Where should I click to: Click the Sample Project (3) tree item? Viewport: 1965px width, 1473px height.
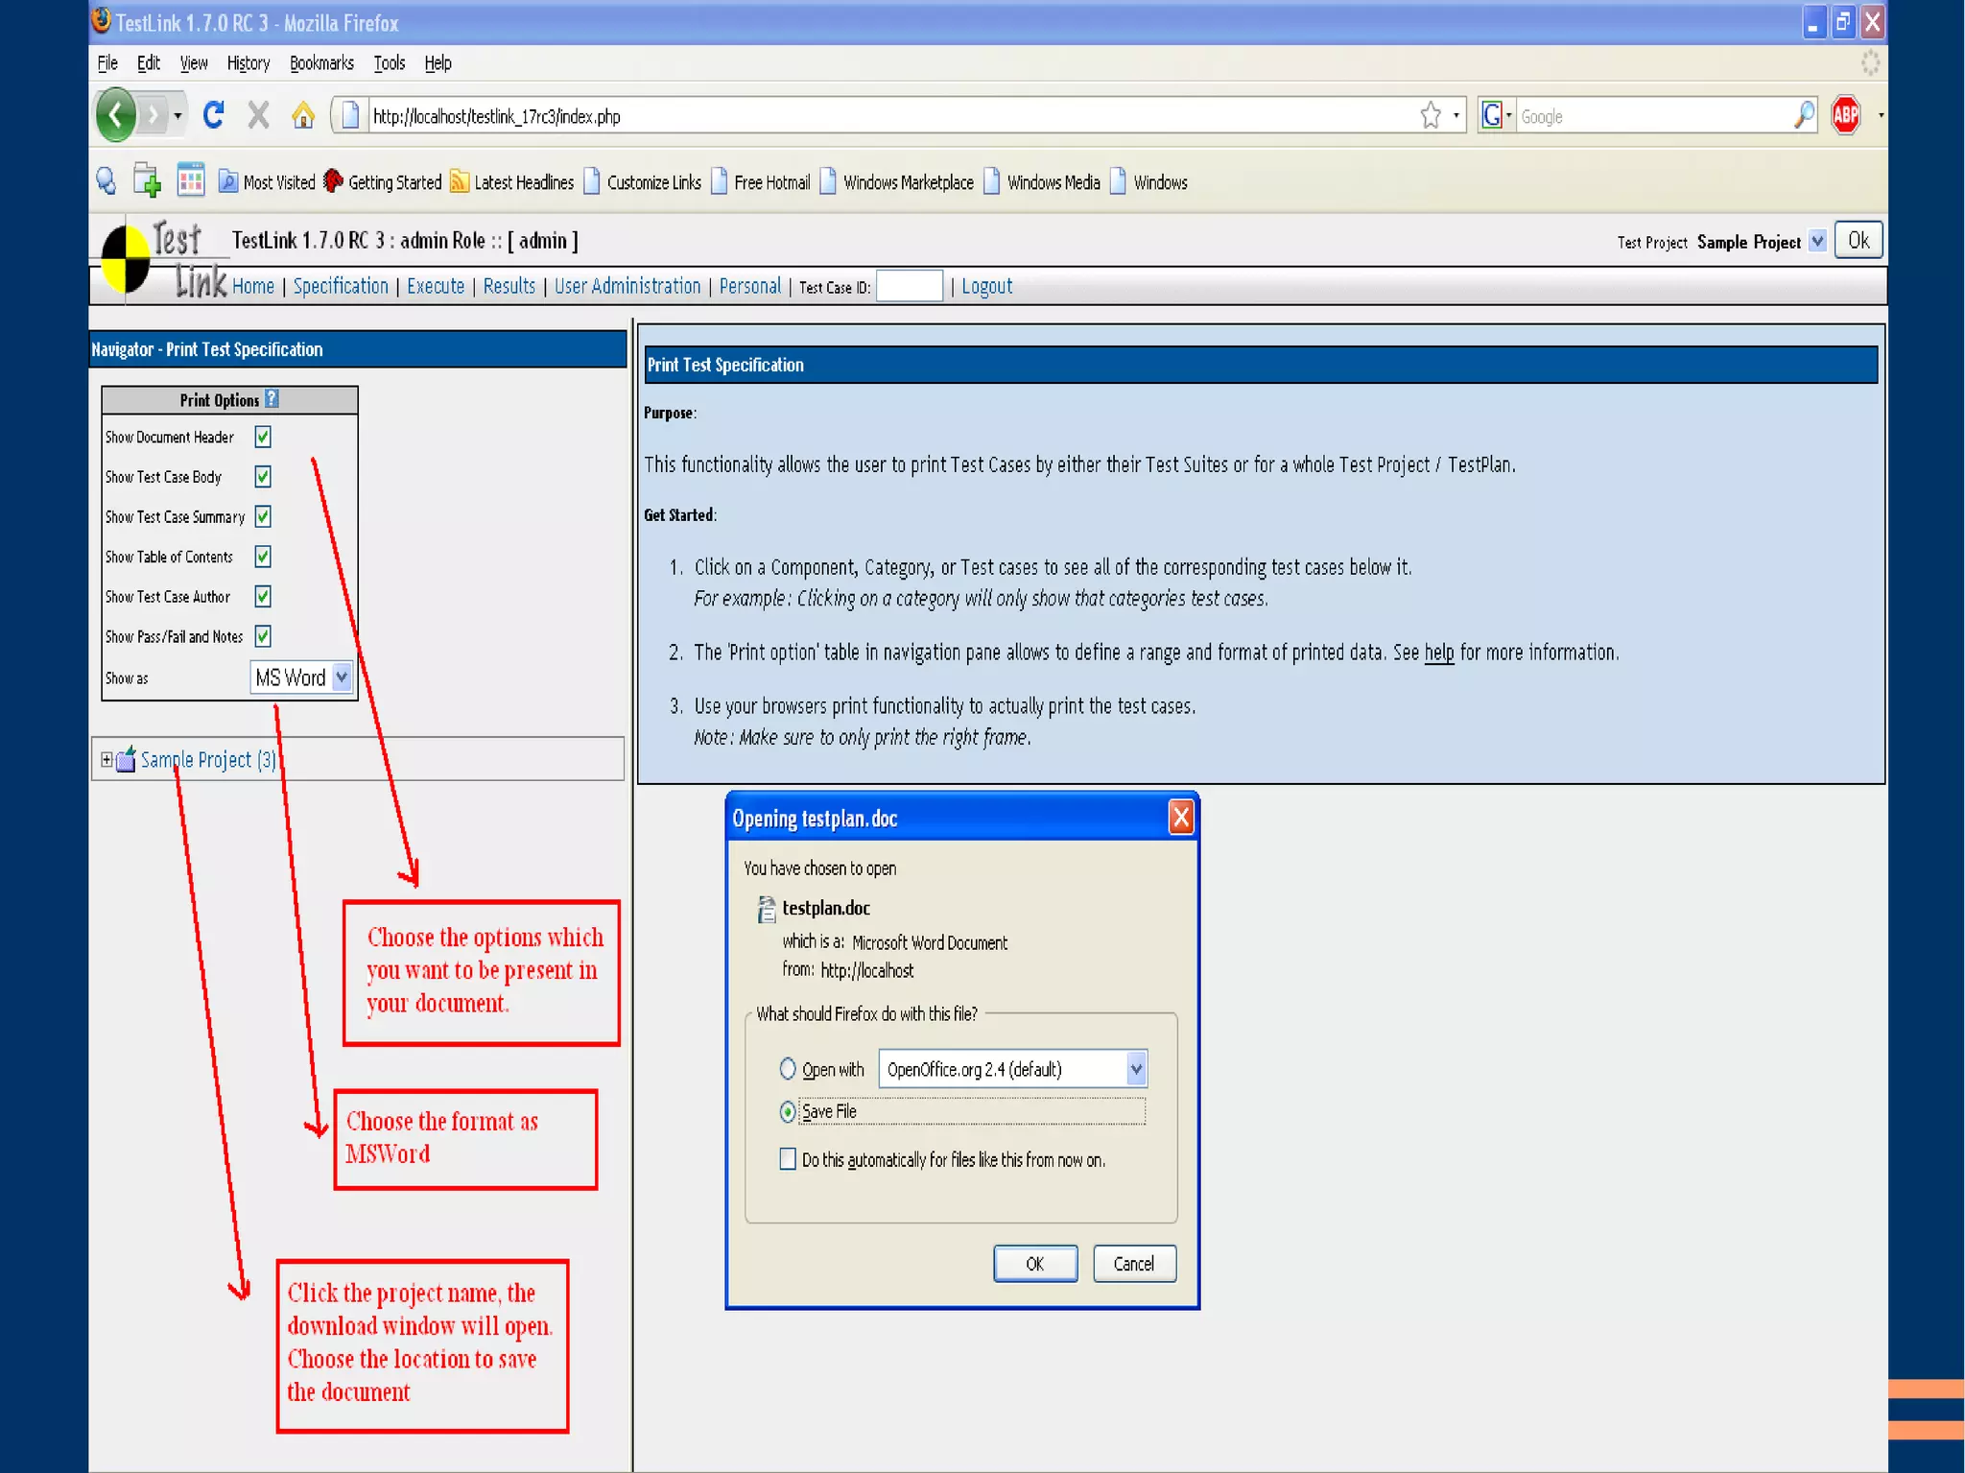pos(208,760)
